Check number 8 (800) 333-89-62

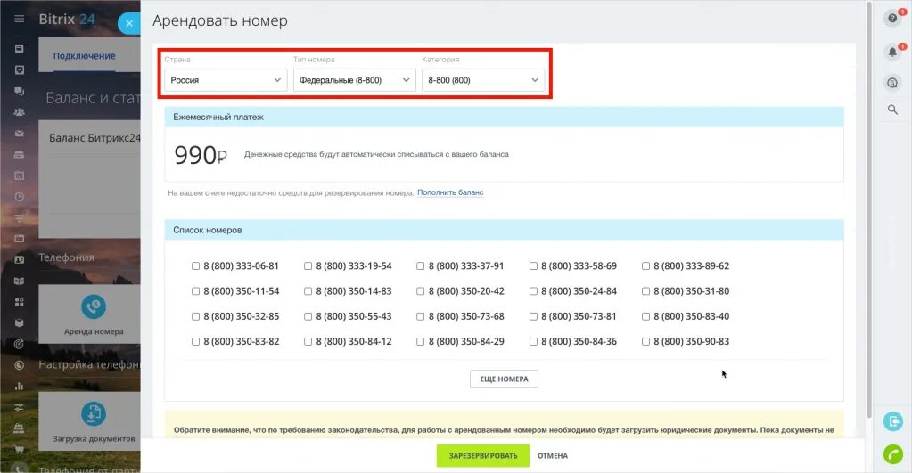645,266
